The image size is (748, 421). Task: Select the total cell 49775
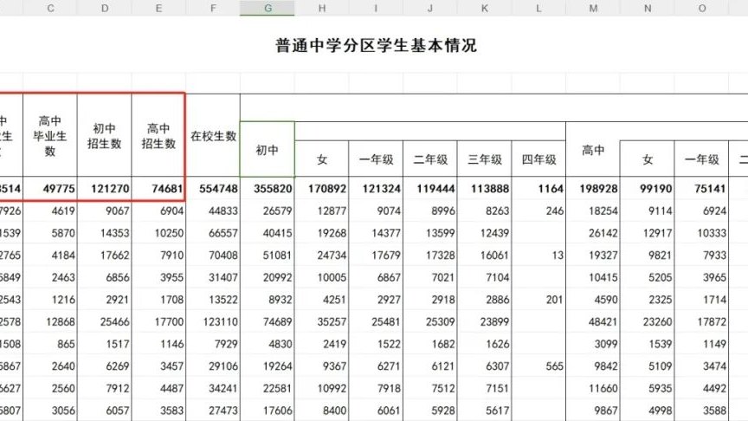[50, 189]
